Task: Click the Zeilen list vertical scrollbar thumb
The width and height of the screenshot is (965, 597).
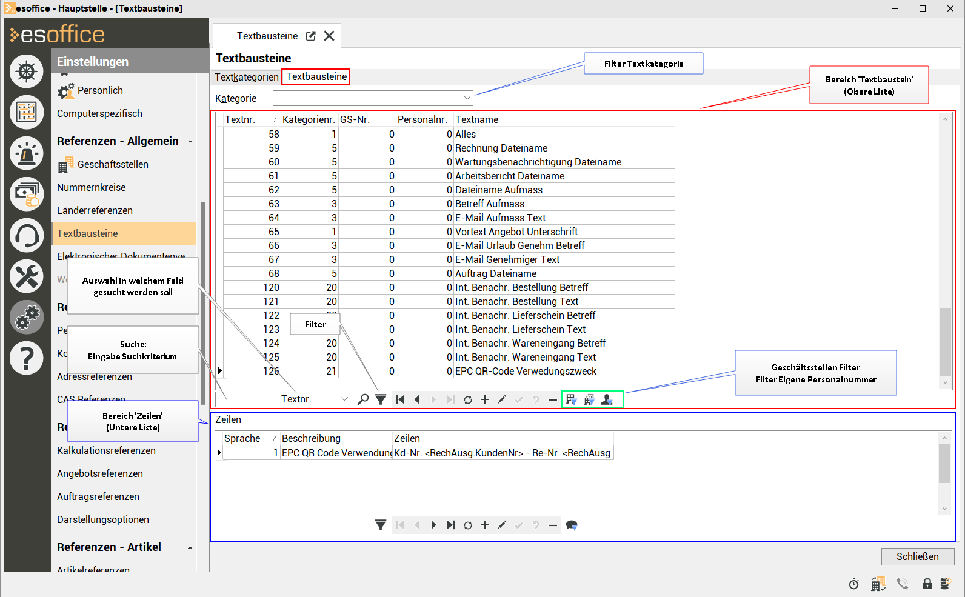Action: tap(944, 463)
